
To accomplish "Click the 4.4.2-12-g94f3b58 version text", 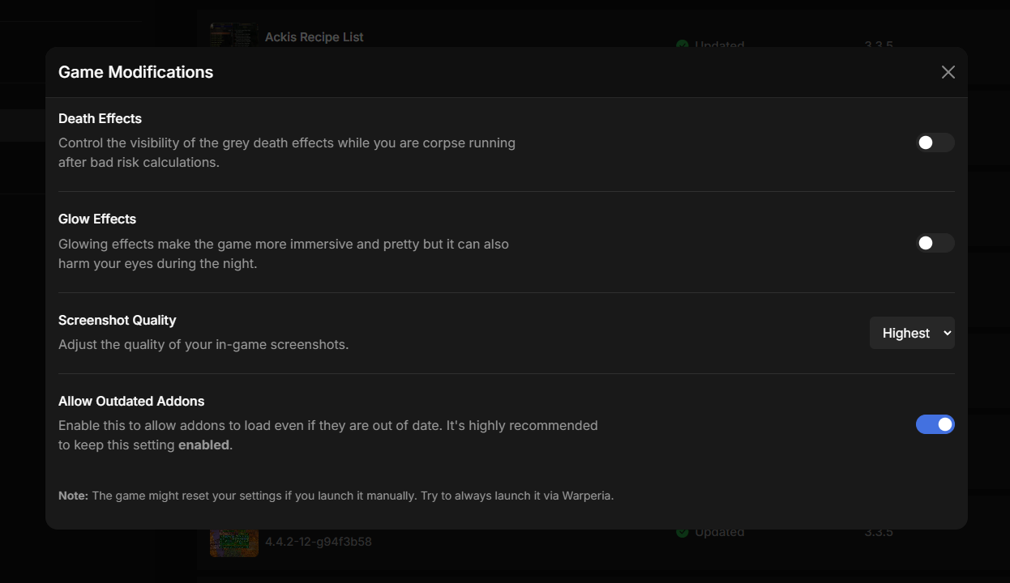I will 319,541.
